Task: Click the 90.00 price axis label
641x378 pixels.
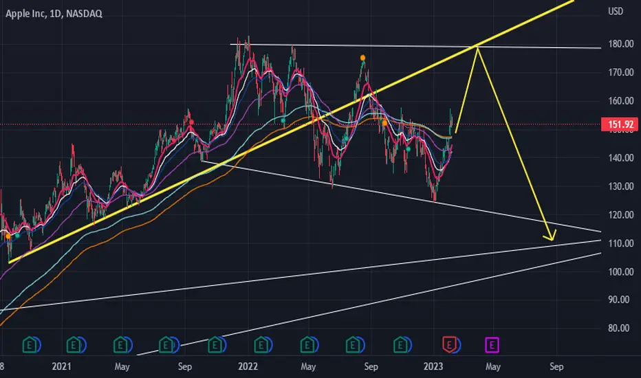Action: coord(618,300)
